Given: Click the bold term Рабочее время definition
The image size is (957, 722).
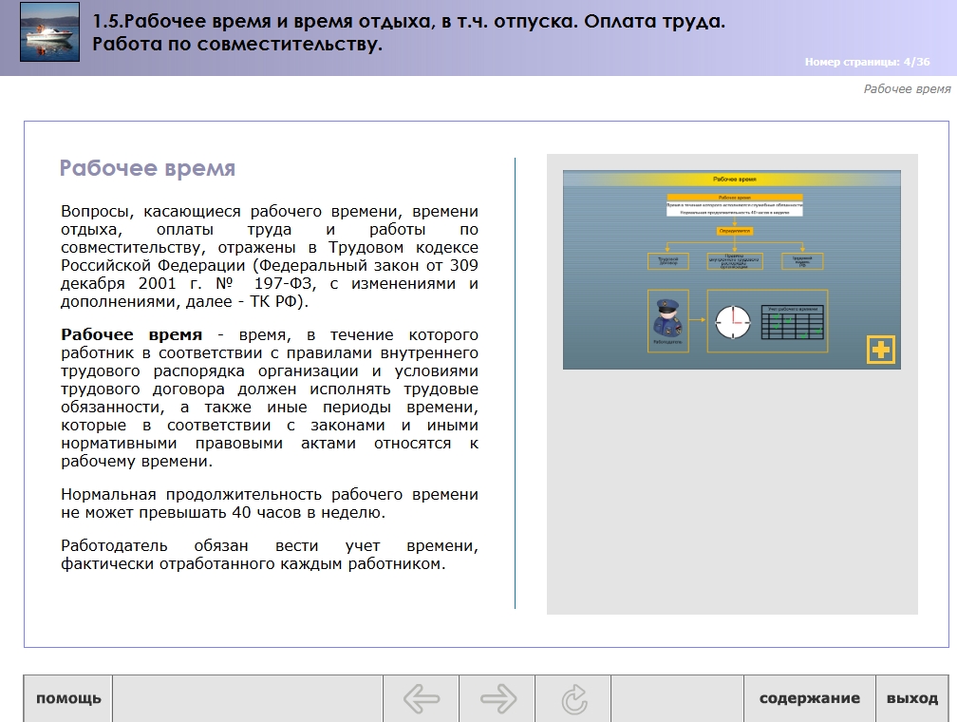Looking at the screenshot, I should [x=131, y=334].
